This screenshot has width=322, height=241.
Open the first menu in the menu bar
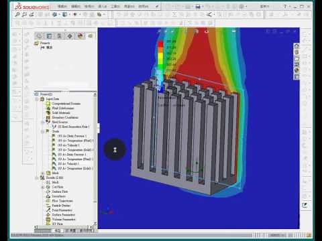(x=62, y=7)
